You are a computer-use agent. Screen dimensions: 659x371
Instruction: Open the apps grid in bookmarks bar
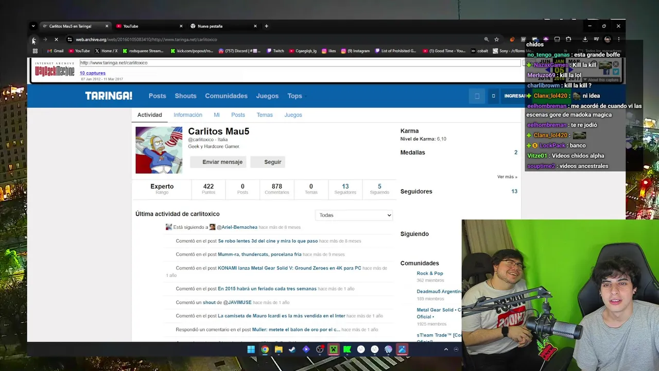[35, 51]
